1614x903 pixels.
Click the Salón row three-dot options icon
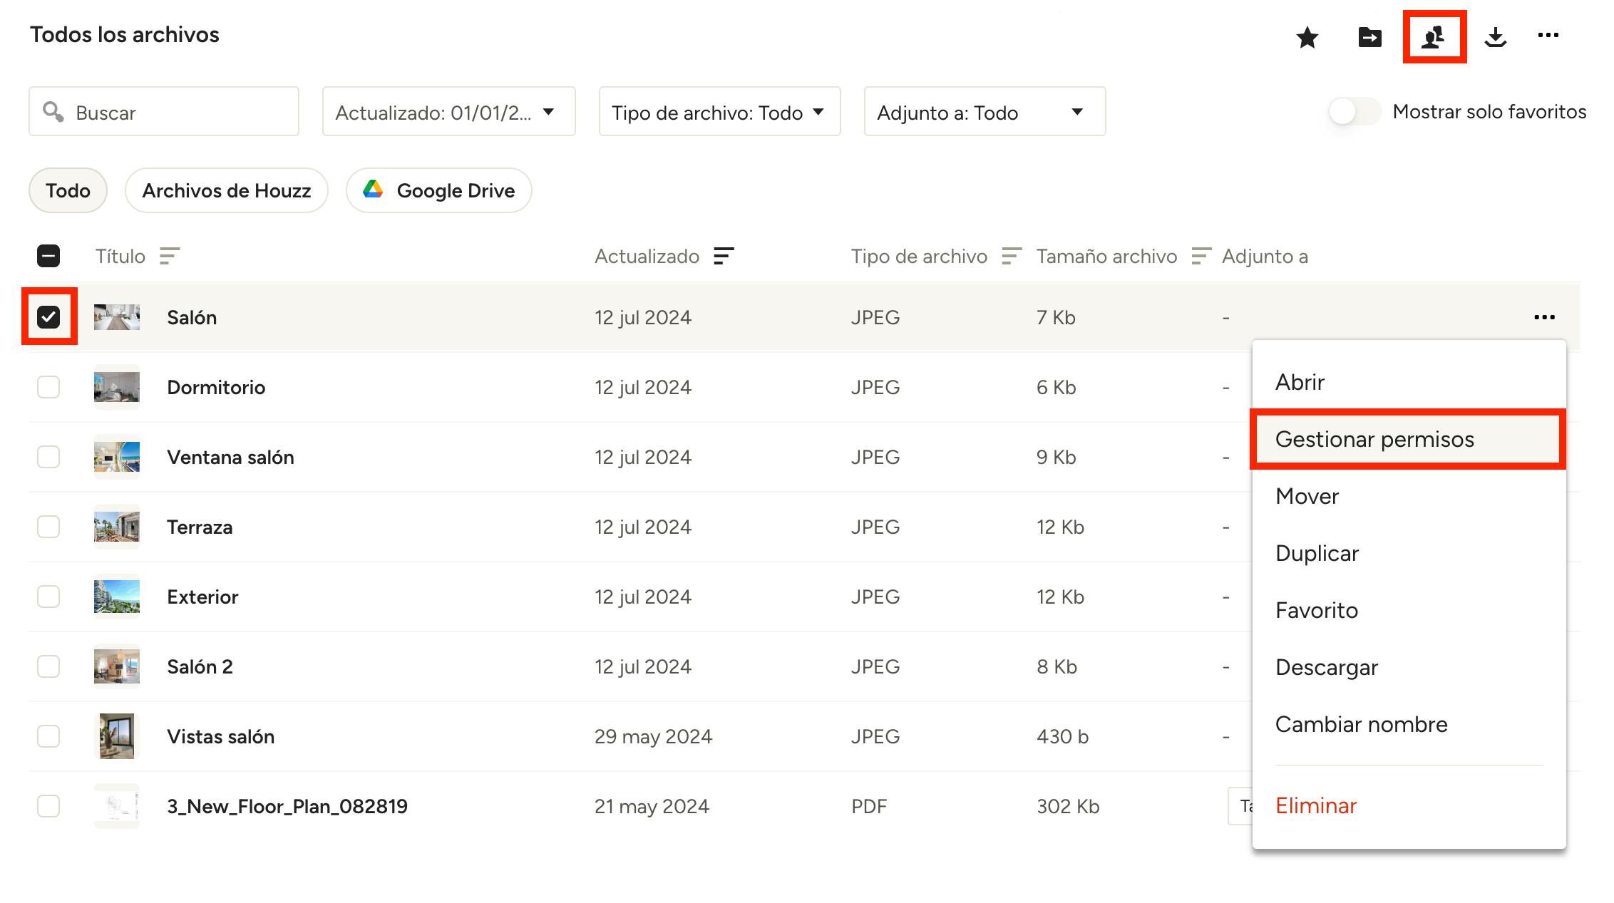tap(1544, 317)
